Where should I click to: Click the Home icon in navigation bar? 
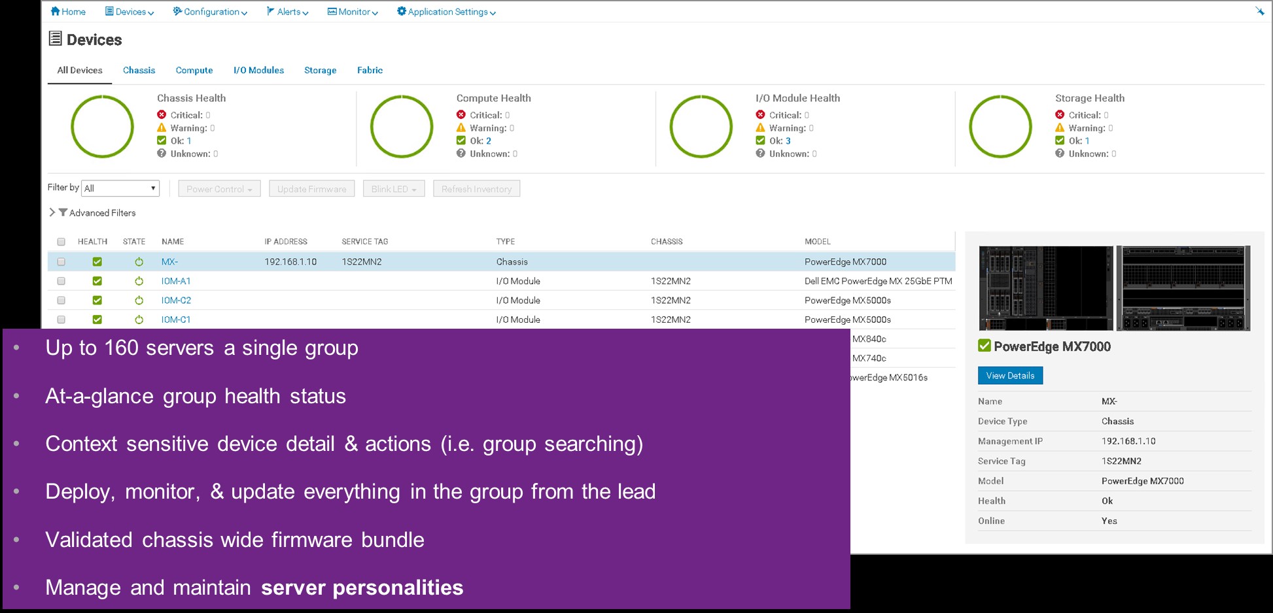coord(55,11)
